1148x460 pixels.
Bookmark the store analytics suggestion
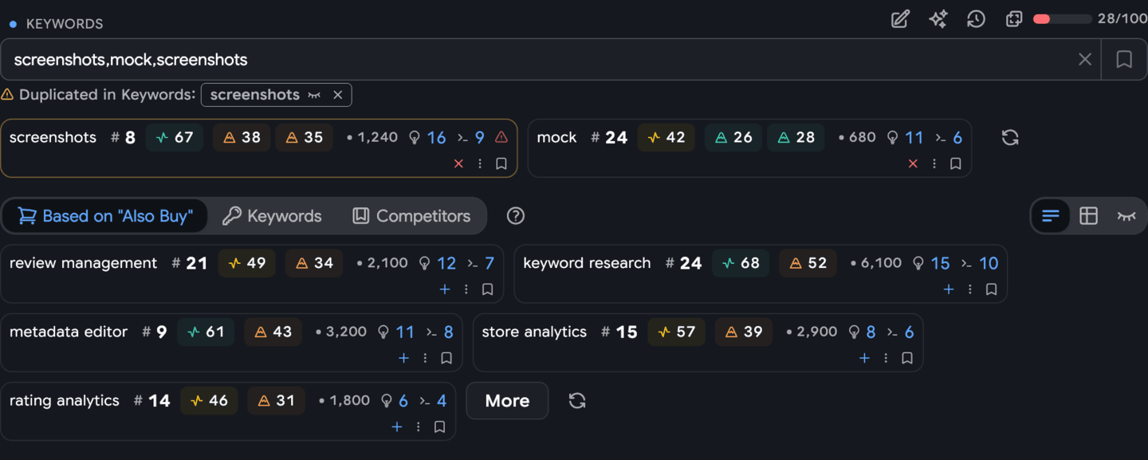point(907,358)
